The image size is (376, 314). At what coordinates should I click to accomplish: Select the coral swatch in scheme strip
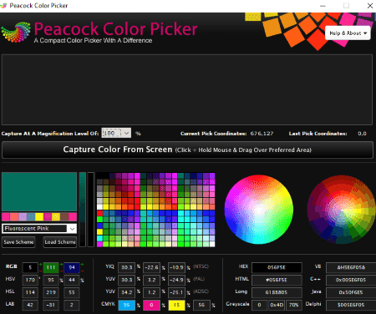click(x=14, y=216)
